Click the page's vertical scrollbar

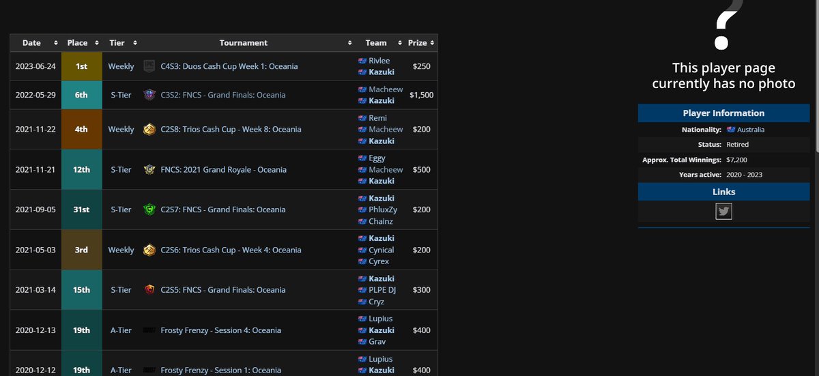click(x=816, y=75)
